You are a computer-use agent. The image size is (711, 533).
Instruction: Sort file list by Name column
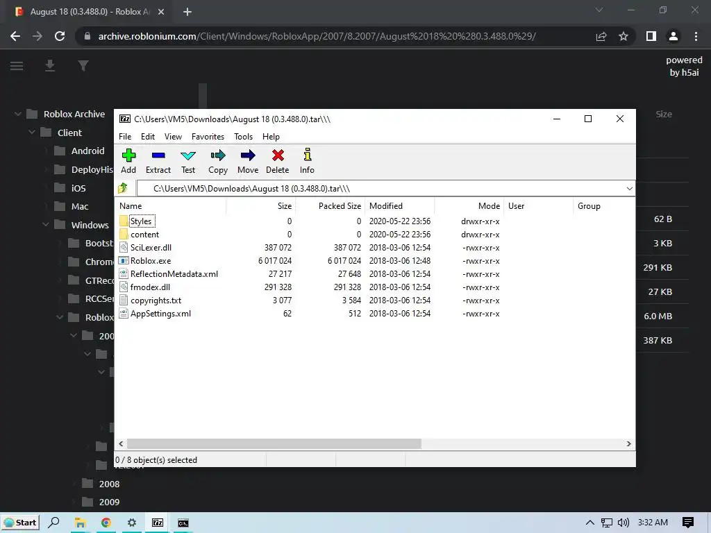[x=171, y=205]
